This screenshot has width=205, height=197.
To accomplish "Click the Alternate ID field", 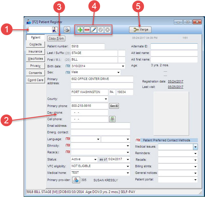I will pyautogui.click(x=174, y=47).
